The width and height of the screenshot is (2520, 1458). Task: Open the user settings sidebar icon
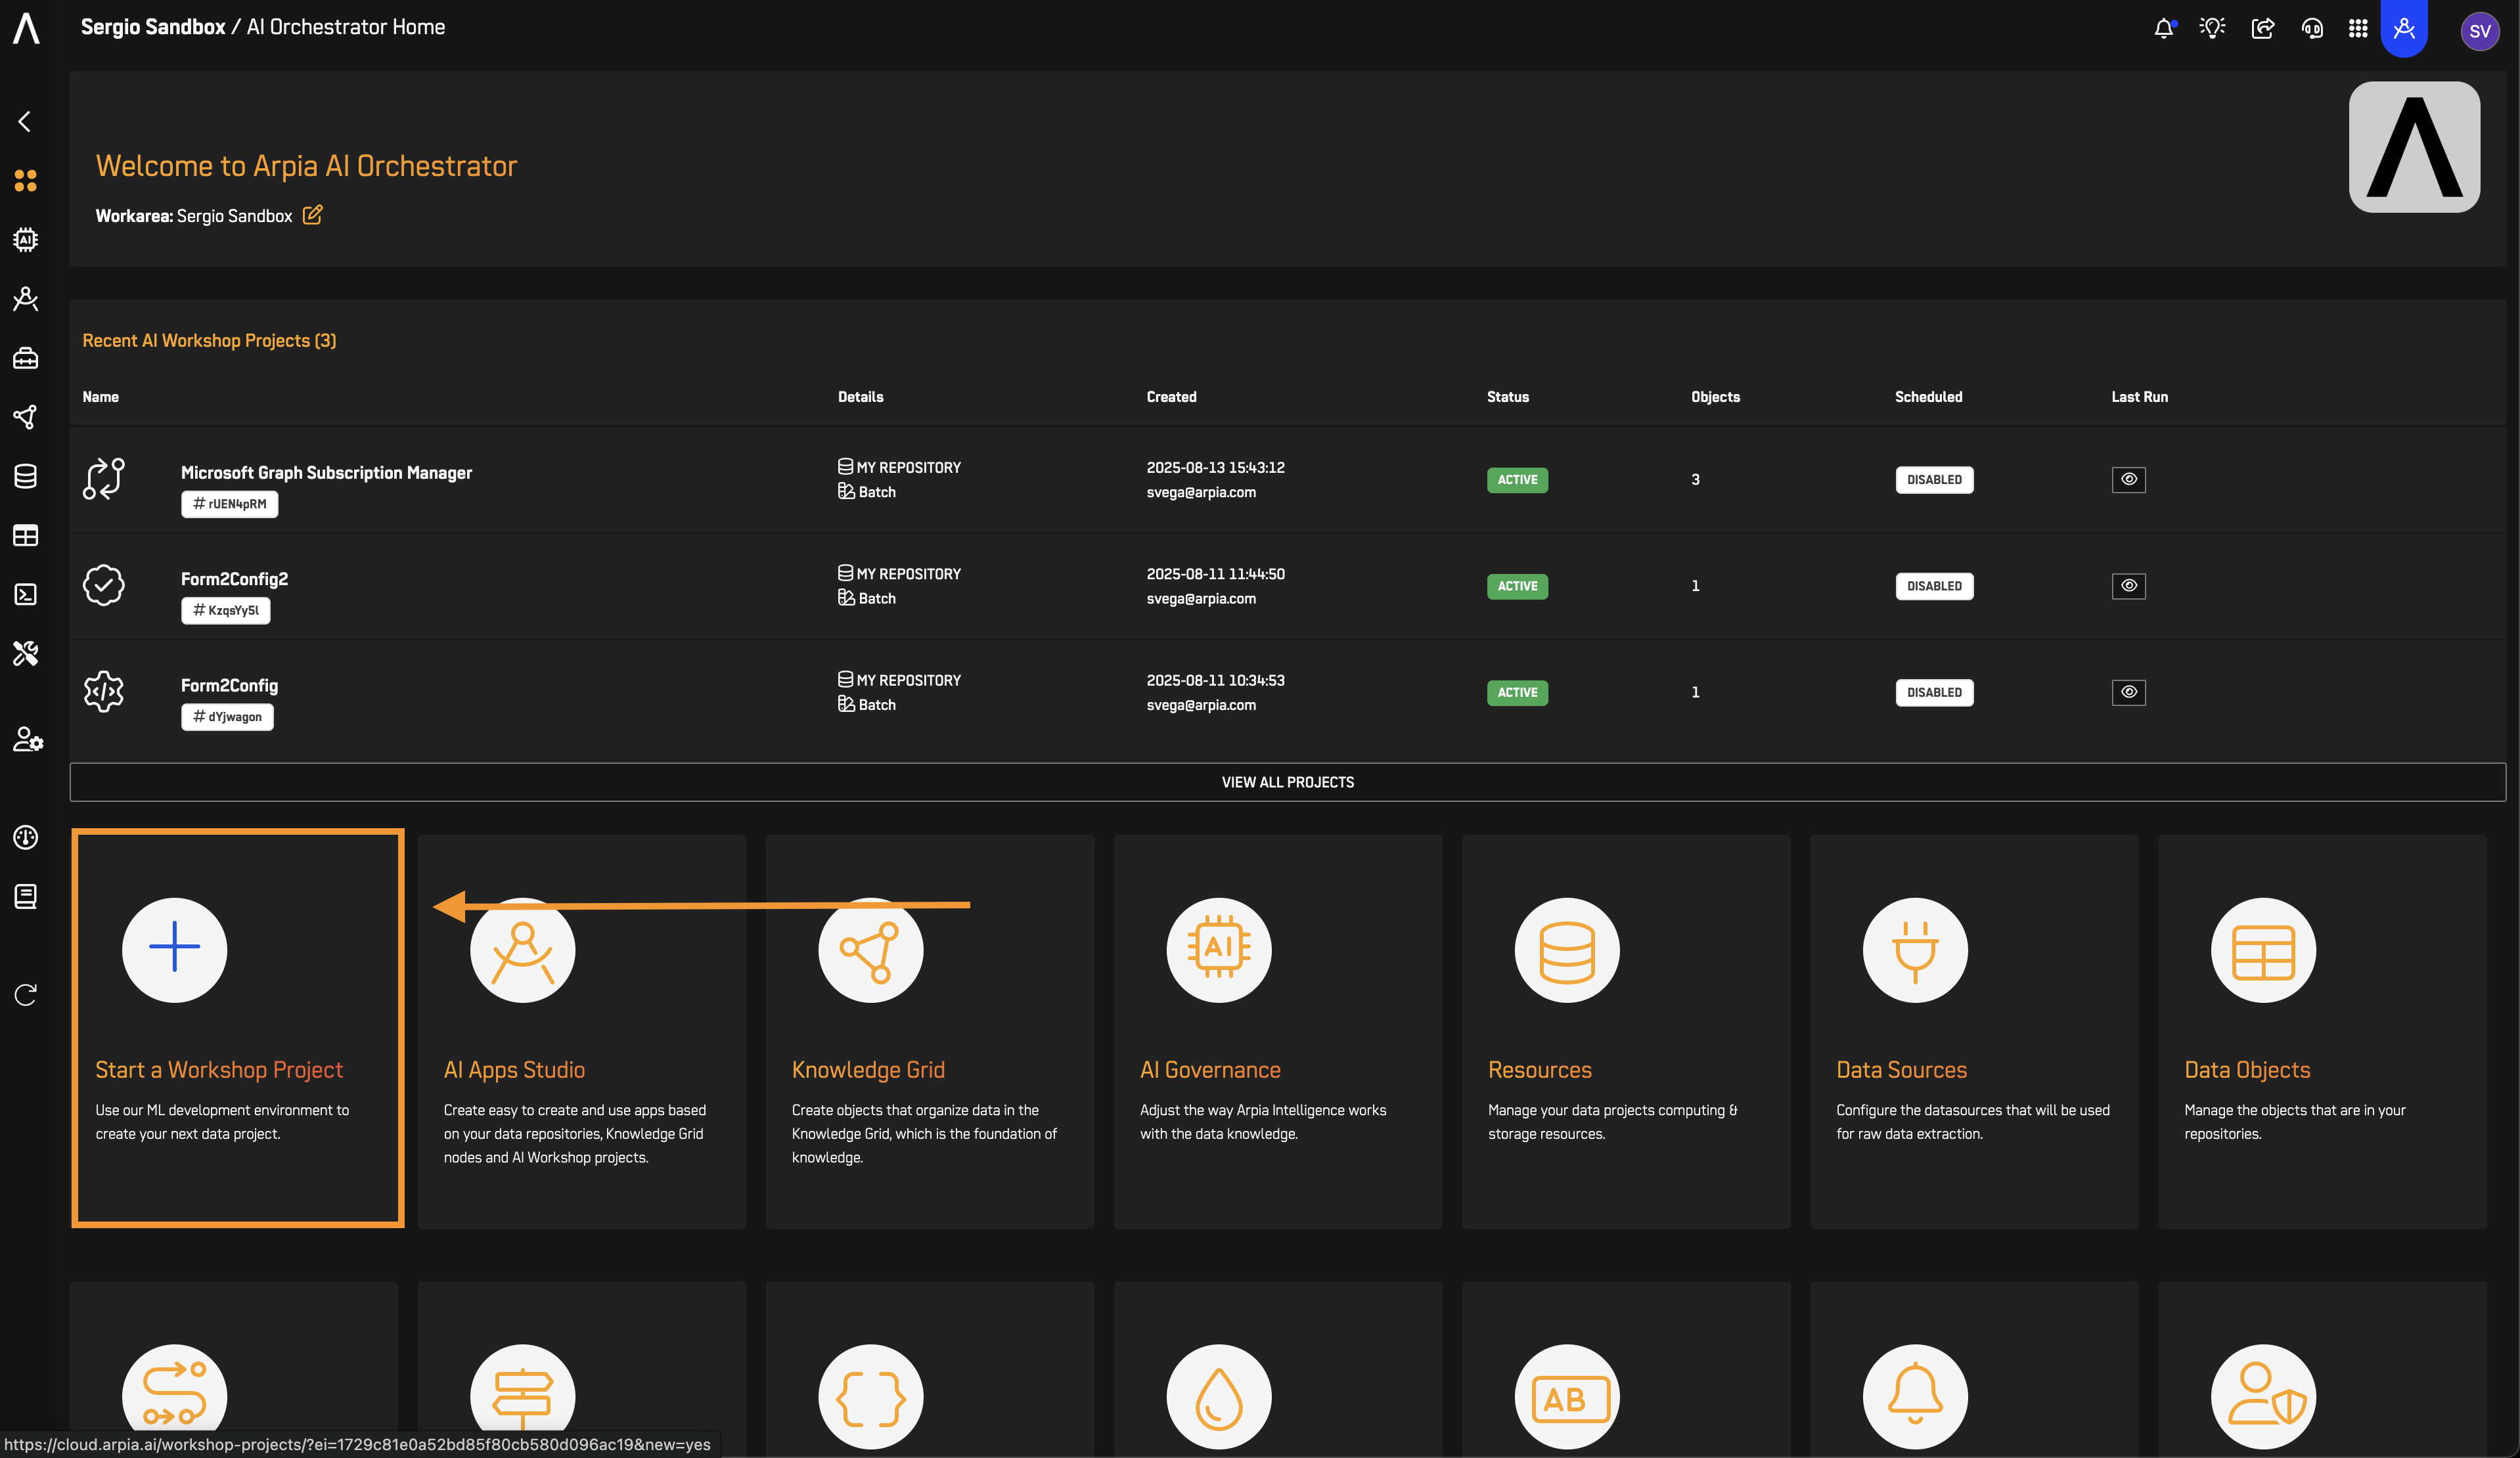tap(27, 739)
